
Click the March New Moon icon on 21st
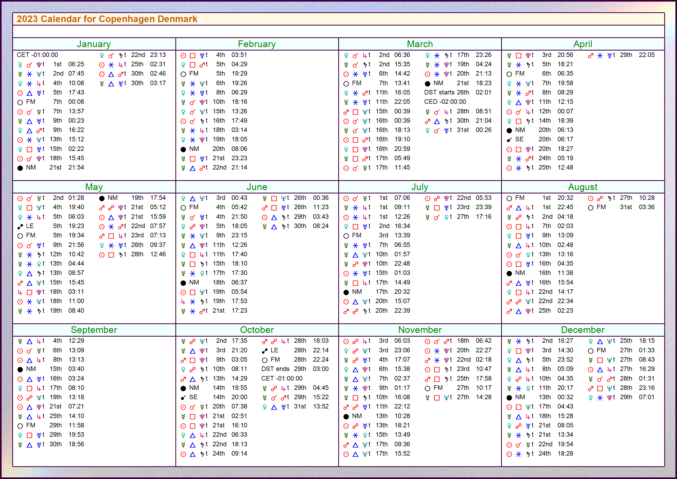[427, 84]
